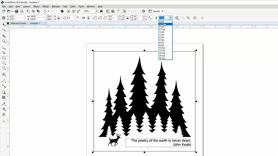Viewport: 278px width, 156px height.
Task: Activate the Crop tool
Action: tap(4, 36)
